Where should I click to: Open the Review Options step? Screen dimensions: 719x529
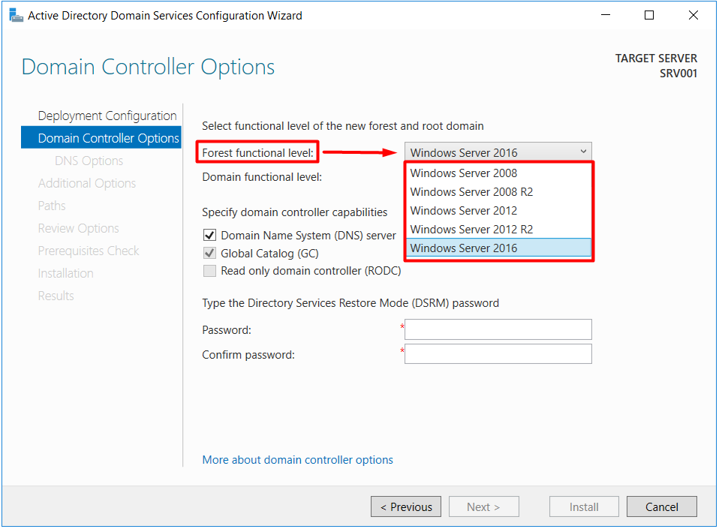point(78,228)
